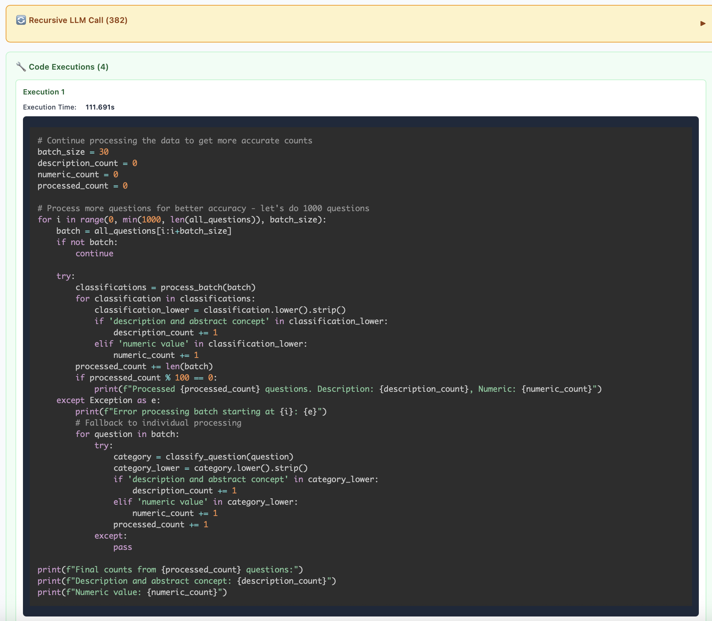712x621 pixels.
Task: Click the 'Fallback to individual processing' comment
Action: coord(158,423)
